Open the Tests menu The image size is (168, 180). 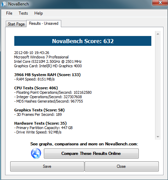[23, 13]
